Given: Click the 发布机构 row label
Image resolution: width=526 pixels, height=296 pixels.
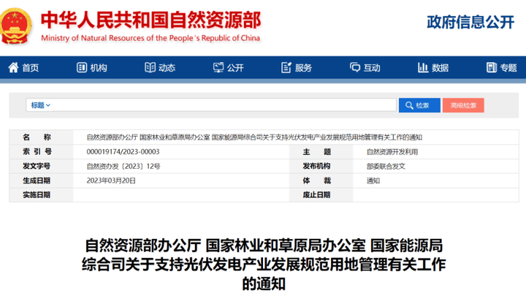Looking at the screenshot, I should point(316,166).
